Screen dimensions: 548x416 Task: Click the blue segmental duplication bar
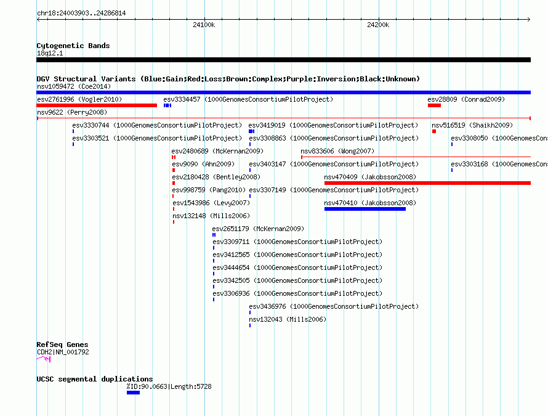133,393
